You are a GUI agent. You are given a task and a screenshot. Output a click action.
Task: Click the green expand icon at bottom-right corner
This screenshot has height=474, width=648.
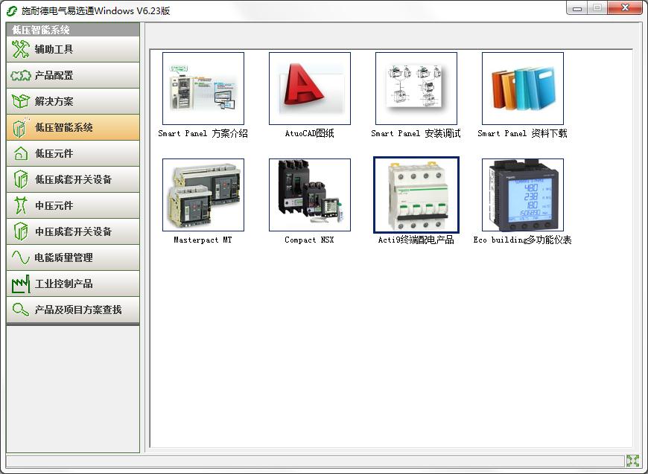click(x=632, y=461)
